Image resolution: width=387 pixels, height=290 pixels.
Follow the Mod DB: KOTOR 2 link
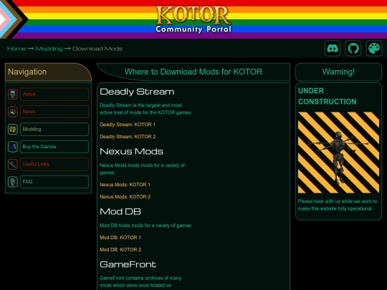click(120, 250)
